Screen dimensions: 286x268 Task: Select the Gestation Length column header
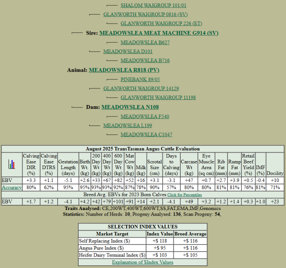[x=68, y=164]
